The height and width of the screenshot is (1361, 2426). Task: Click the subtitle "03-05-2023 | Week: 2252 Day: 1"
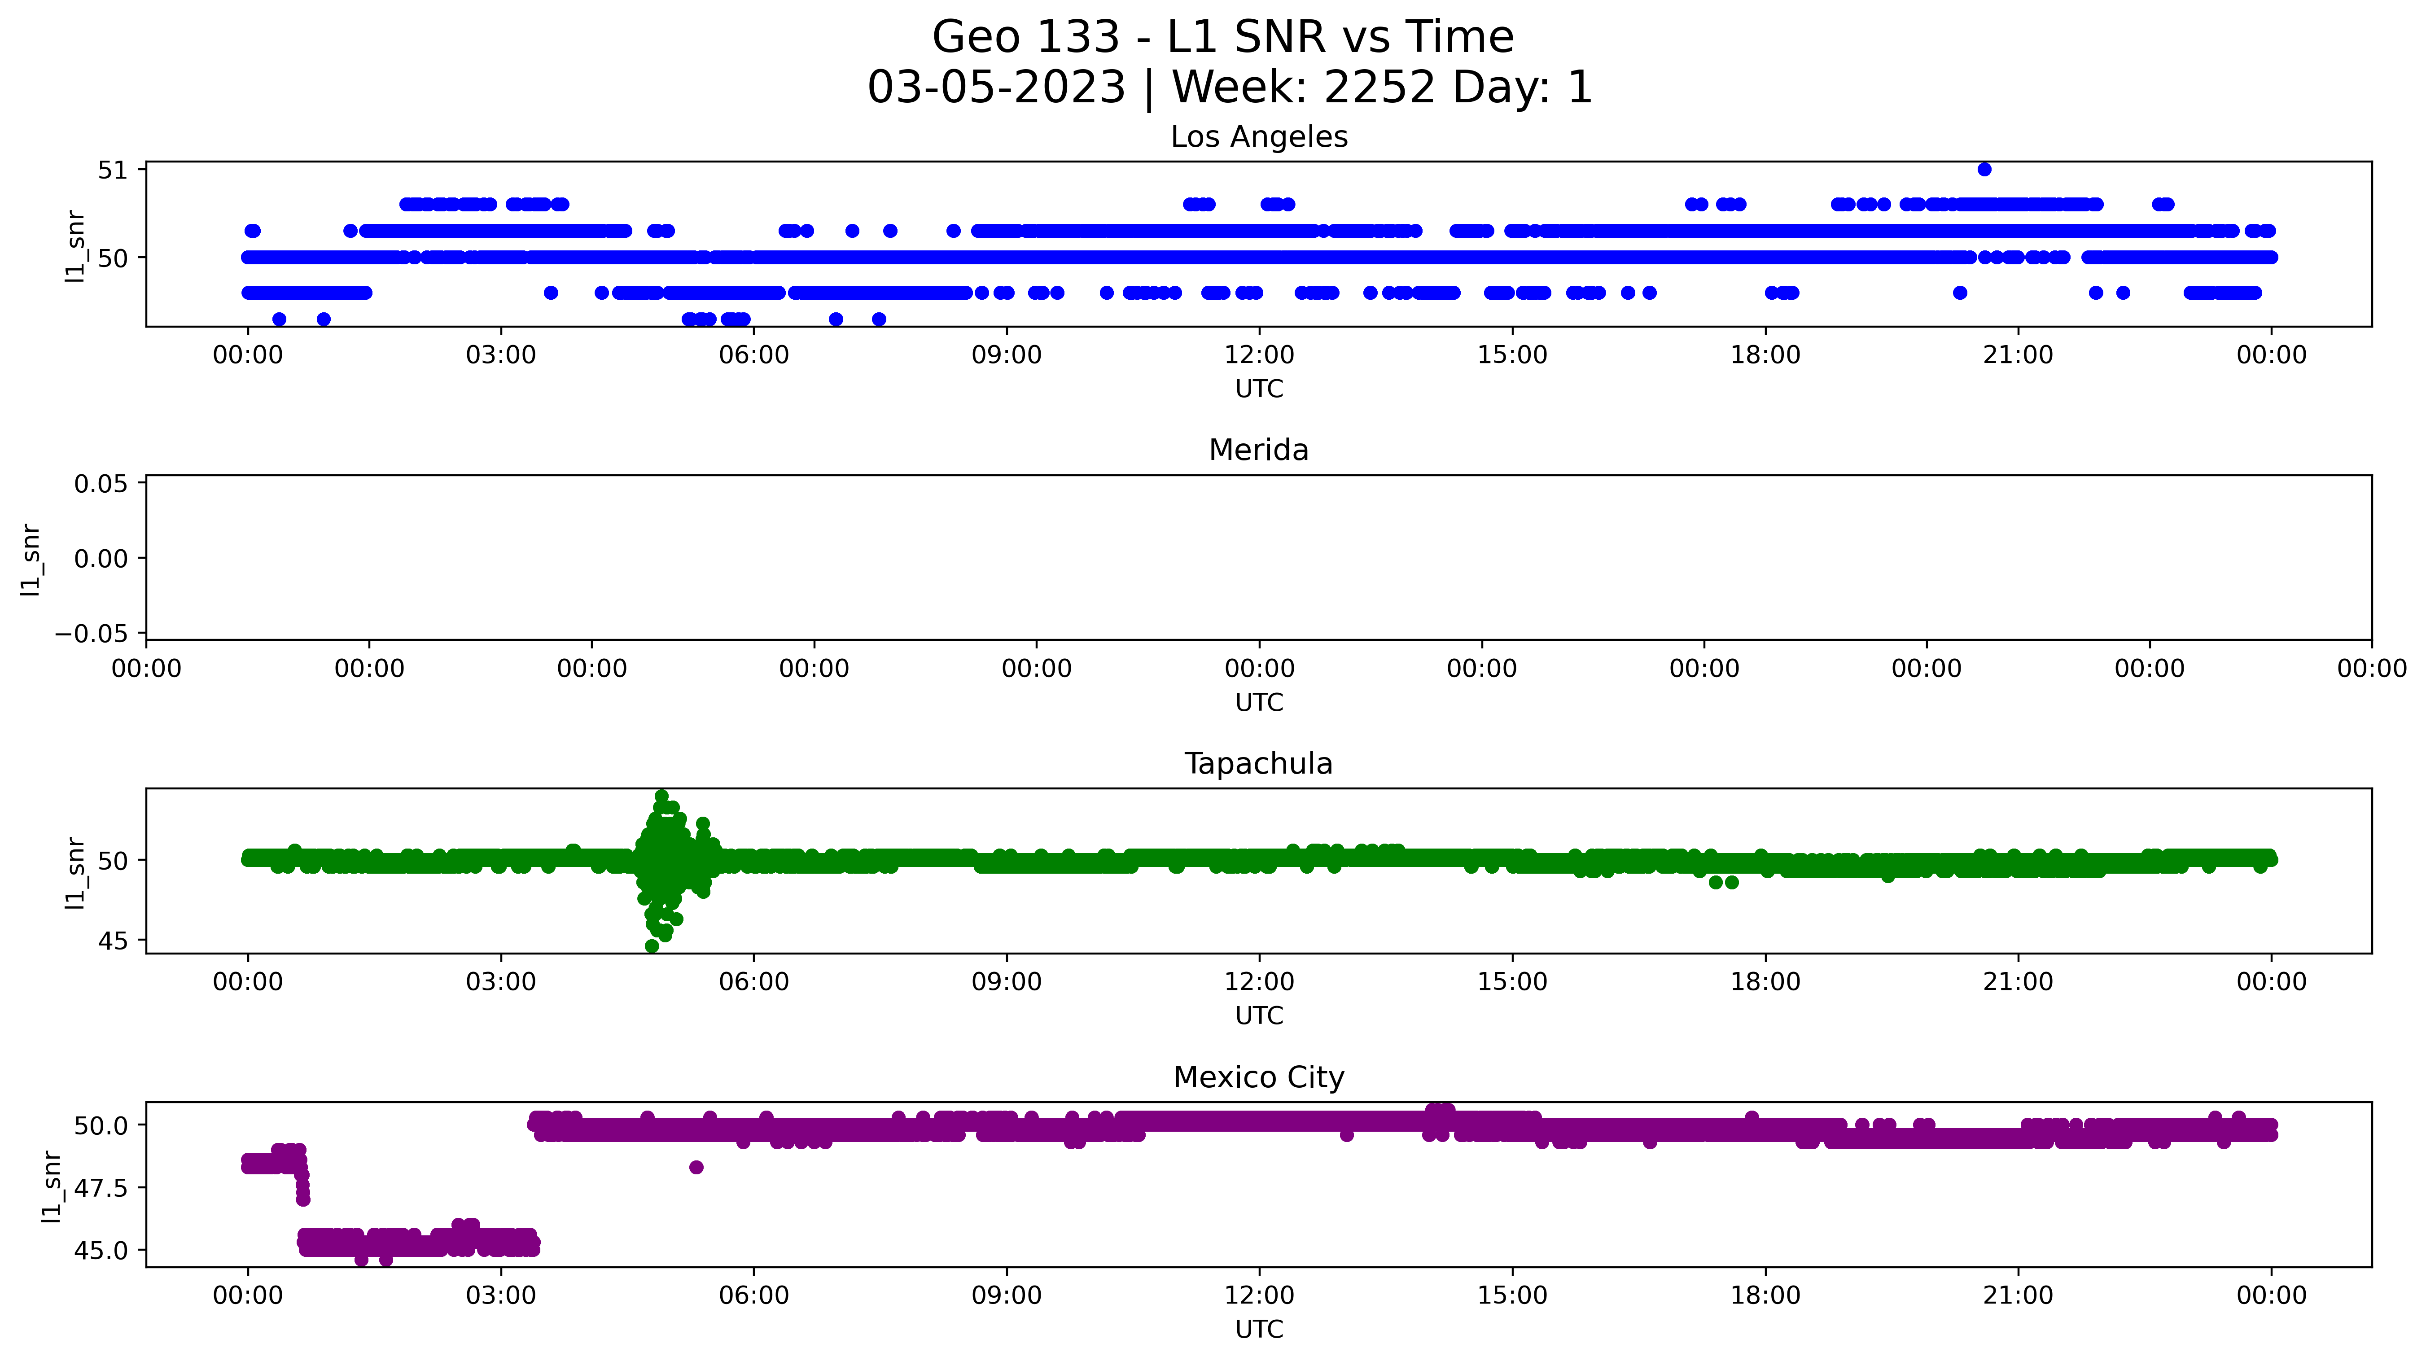(x=1229, y=88)
